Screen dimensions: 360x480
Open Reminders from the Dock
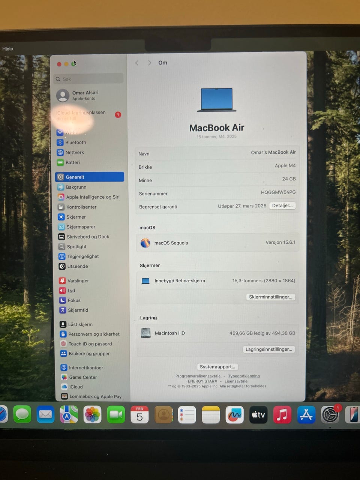[x=187, y=415]
